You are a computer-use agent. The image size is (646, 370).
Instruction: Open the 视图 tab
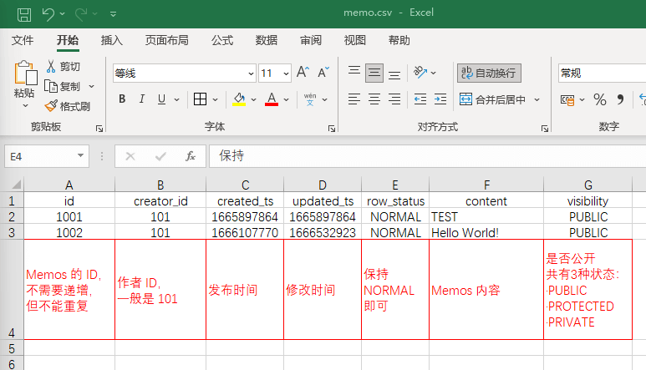(354, 40)
